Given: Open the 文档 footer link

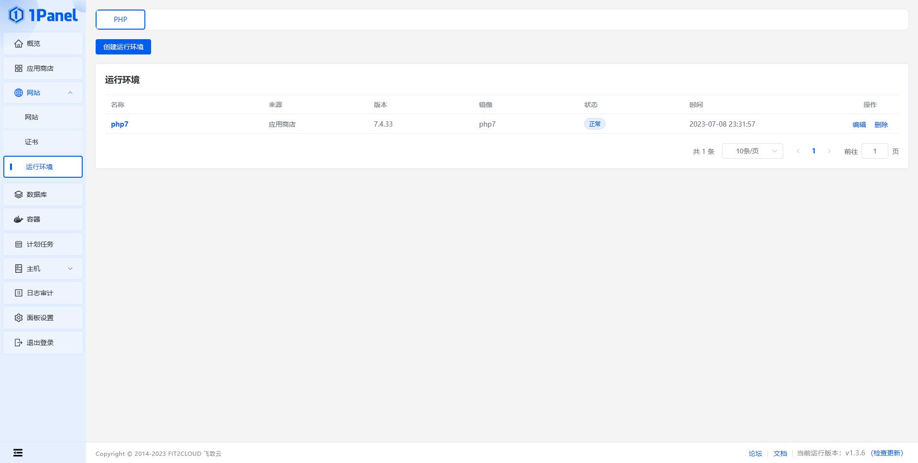Looking at the screenshot, I should (x=780, y=453).
